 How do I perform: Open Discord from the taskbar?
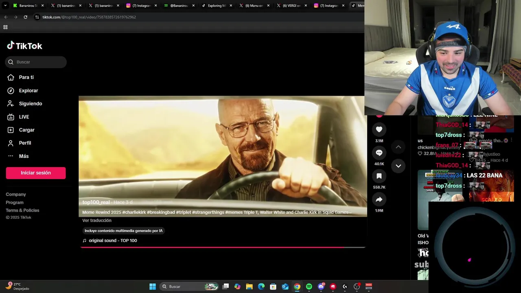(321, 286)
